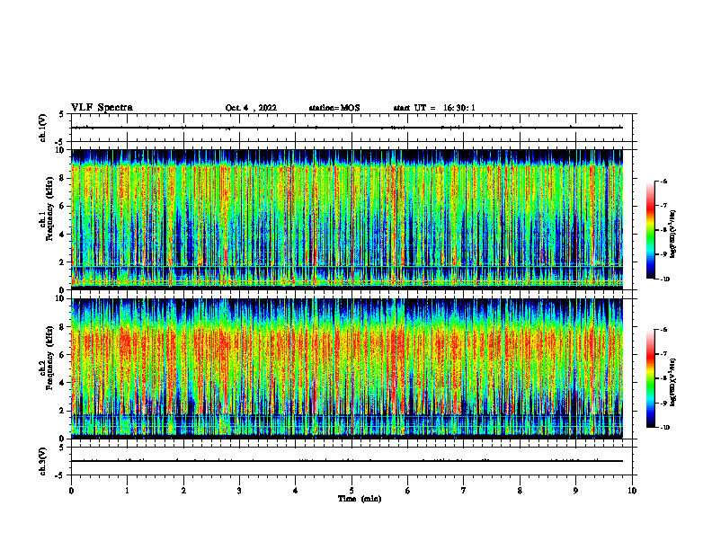This screenshot has height=550, width=712.
Task: Select the ch.1 color bar log(PSD) label
Action: tap(672, 234)
